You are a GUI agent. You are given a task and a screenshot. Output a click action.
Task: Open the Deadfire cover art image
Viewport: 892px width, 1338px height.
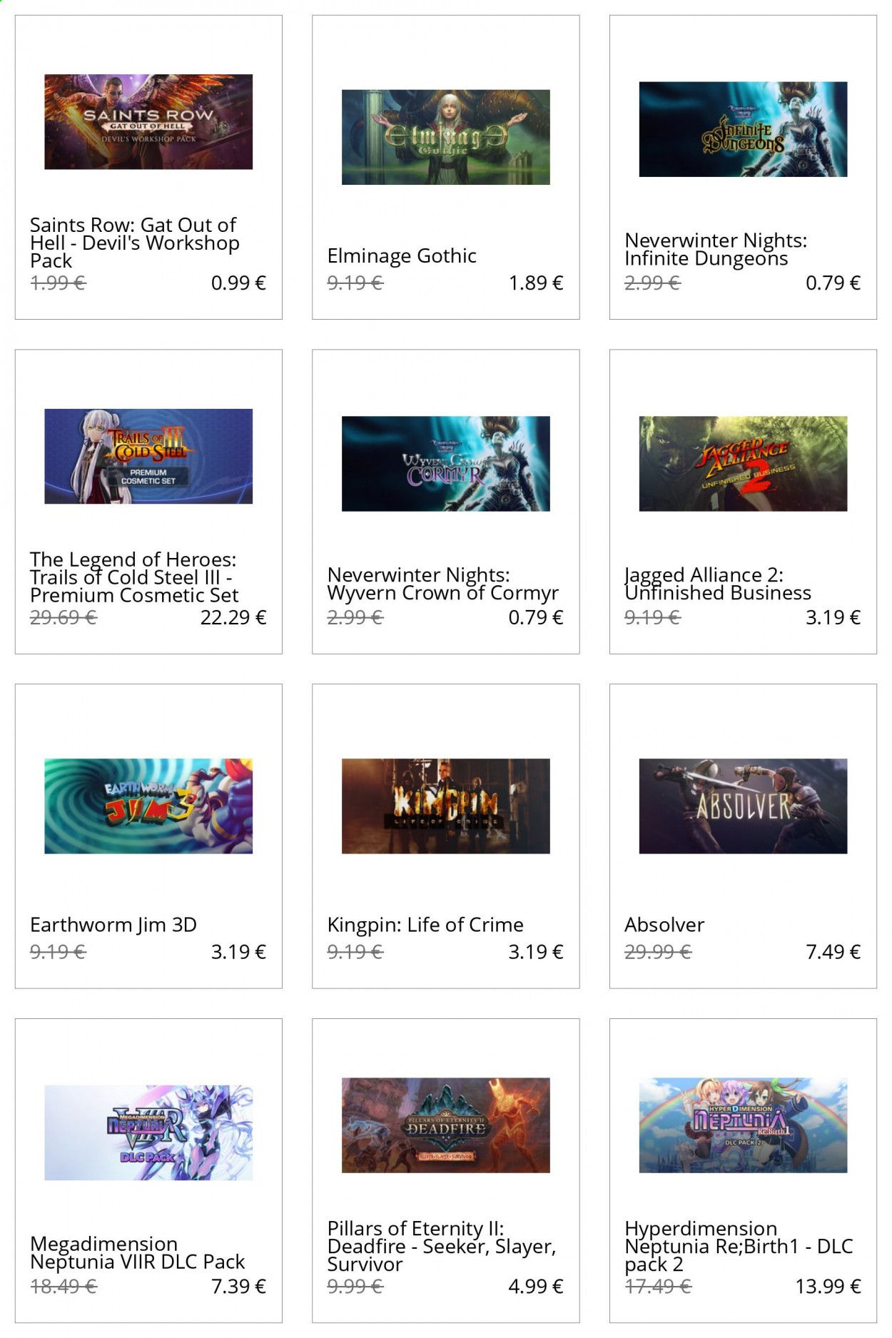445,1125
